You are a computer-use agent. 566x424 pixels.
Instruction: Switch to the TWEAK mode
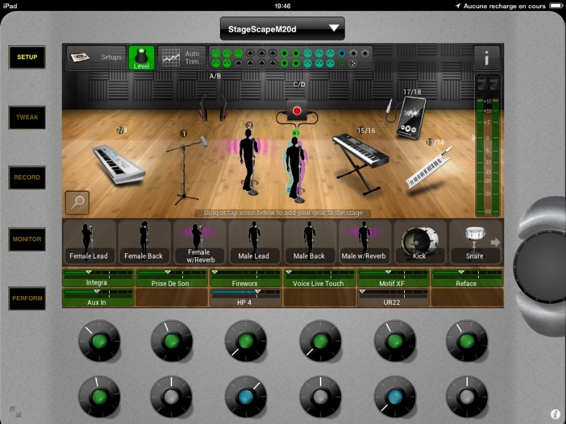coord(27,118)
